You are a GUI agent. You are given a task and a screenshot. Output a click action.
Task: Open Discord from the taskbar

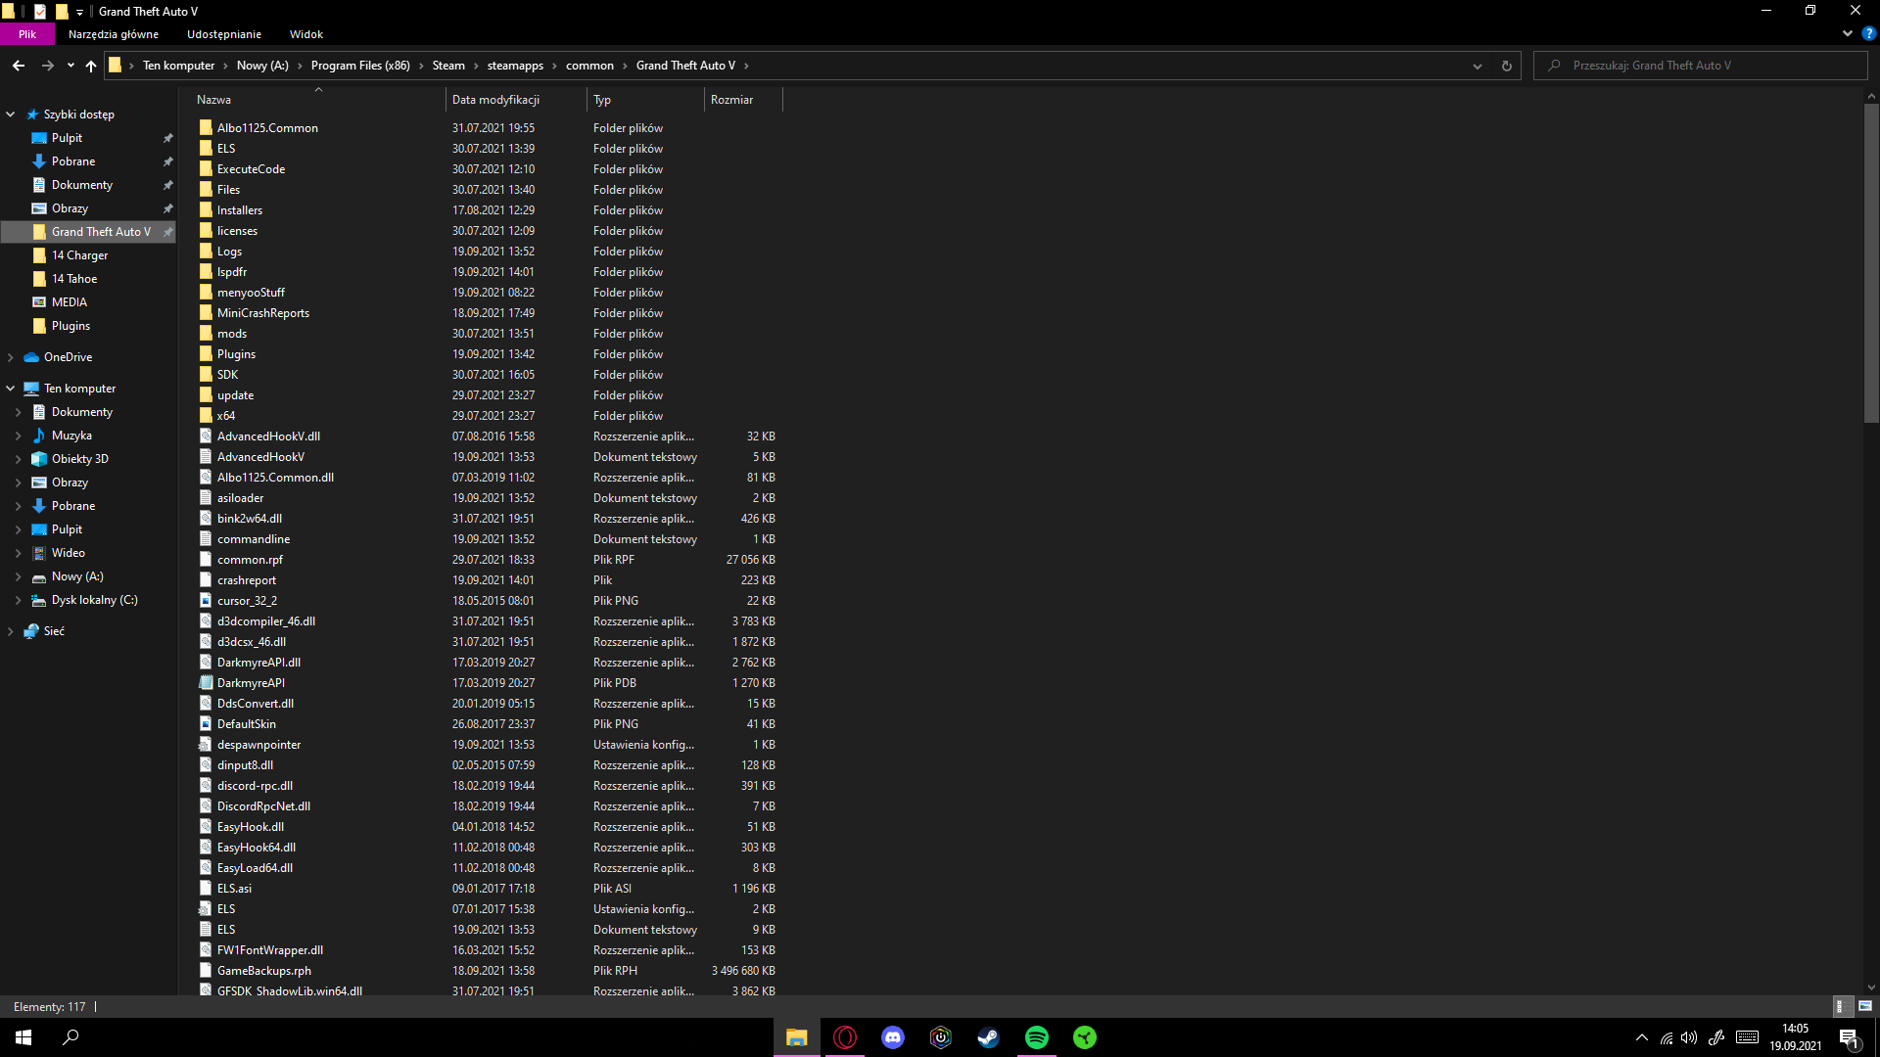[892, 1037]
